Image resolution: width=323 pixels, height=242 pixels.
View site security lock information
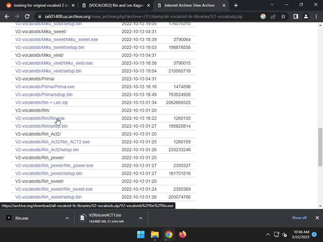click(x=40, y=16)
